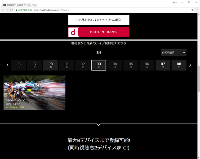The height and width of the screenshot is (159, 200).
Task: Go to previous dates with left chevron
Action: (x=7, y=65)
